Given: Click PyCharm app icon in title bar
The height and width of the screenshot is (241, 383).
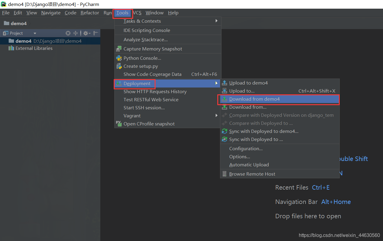Looking at the screenshot, I should pos(4,4).
